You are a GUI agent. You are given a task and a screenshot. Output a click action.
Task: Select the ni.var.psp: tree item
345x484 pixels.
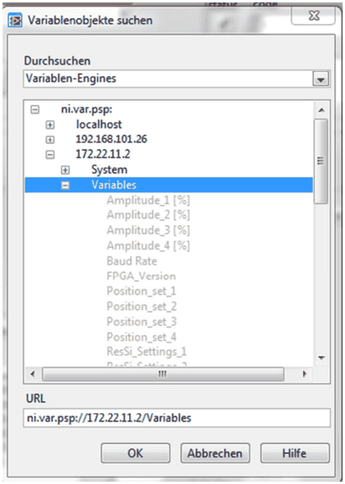(x=87, y=109)
